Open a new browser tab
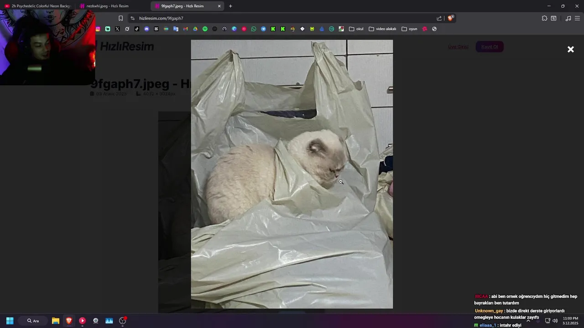The height and width of the screenshot is (328, 584). point(230,6)
